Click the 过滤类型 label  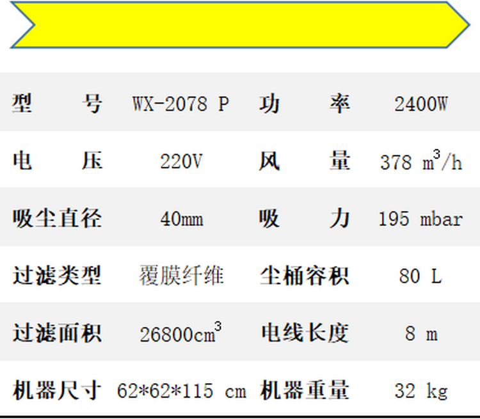tap(57, 275)
